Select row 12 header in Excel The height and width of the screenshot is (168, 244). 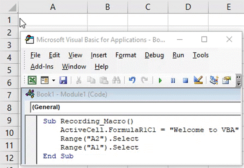pyautogui.click(x=9, y=158)
